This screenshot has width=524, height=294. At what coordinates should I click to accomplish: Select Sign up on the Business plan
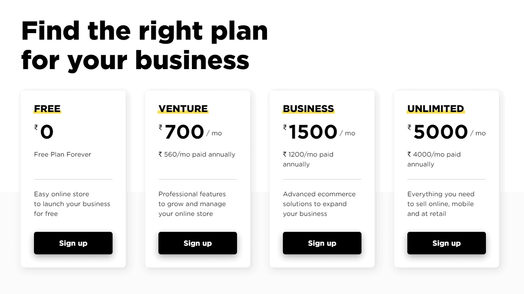click(322, 243)
